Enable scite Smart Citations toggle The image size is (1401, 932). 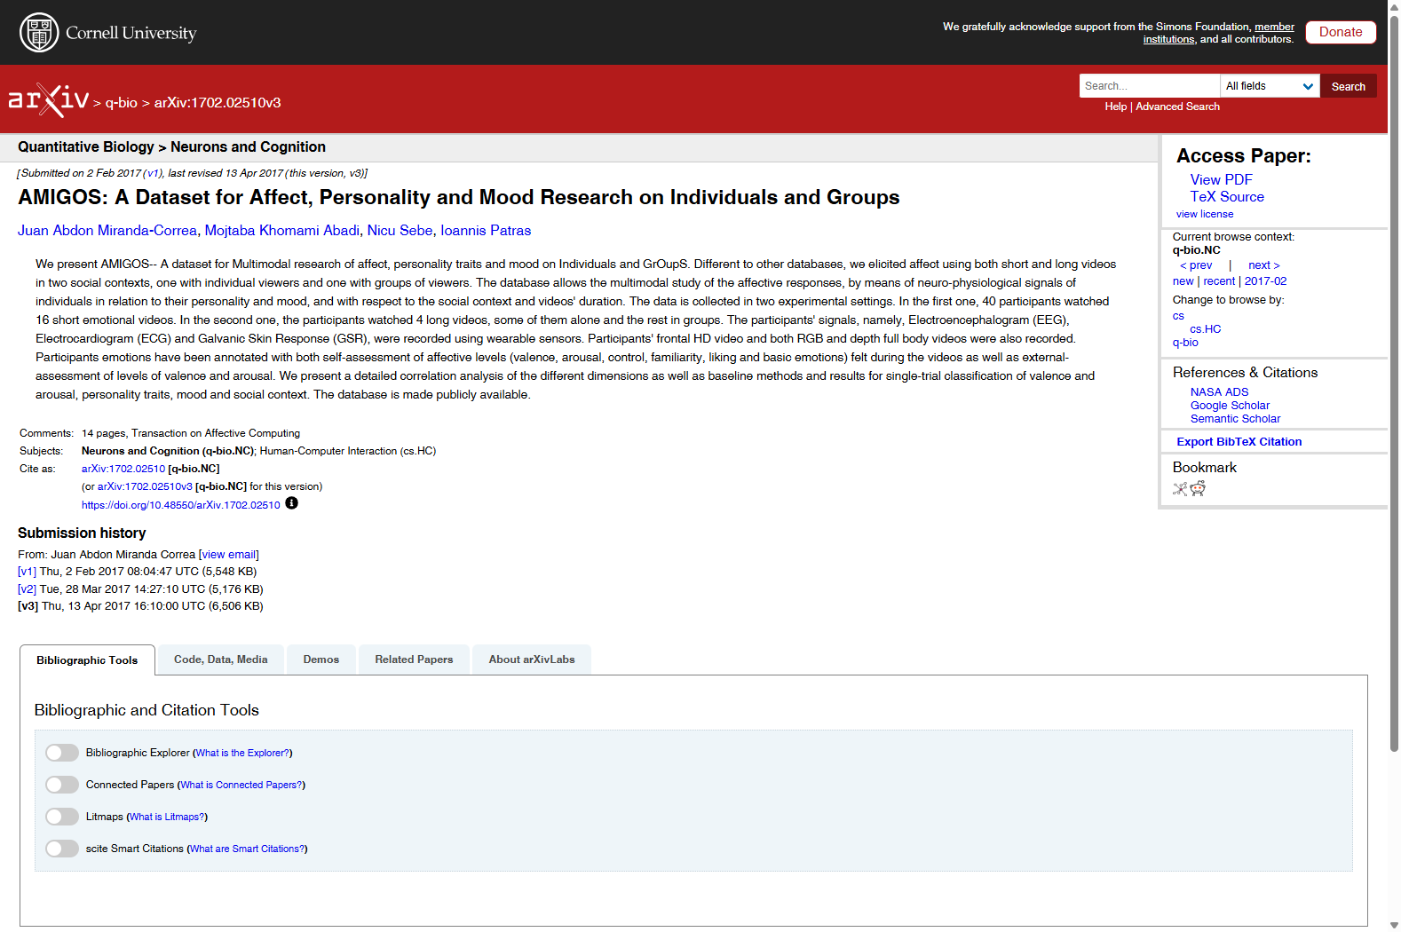[x=62, y=849]
